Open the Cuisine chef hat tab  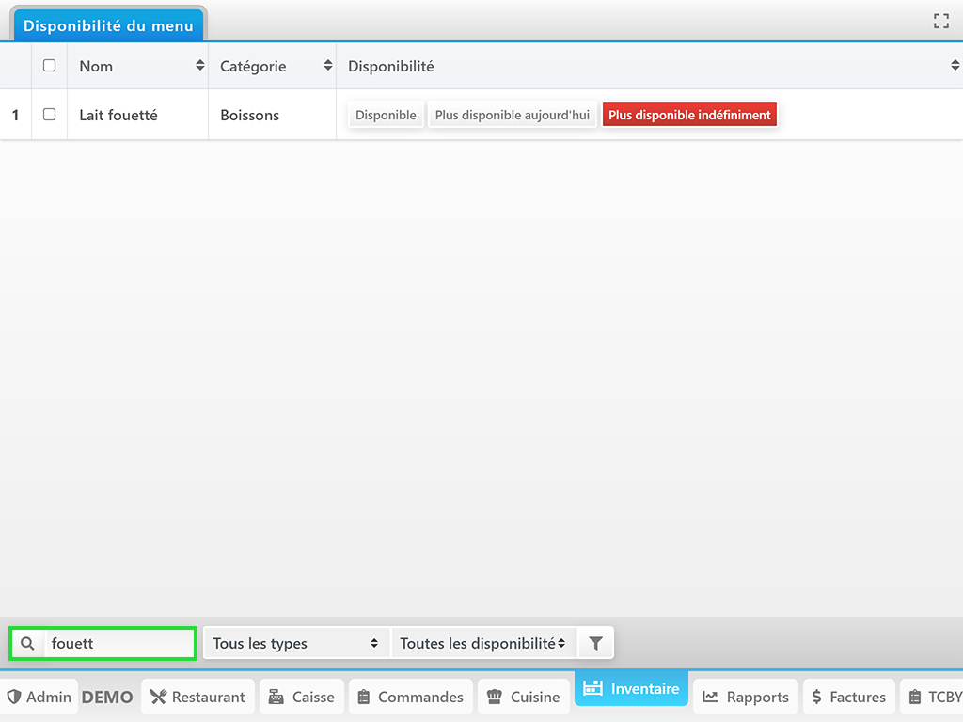point(523,697)
